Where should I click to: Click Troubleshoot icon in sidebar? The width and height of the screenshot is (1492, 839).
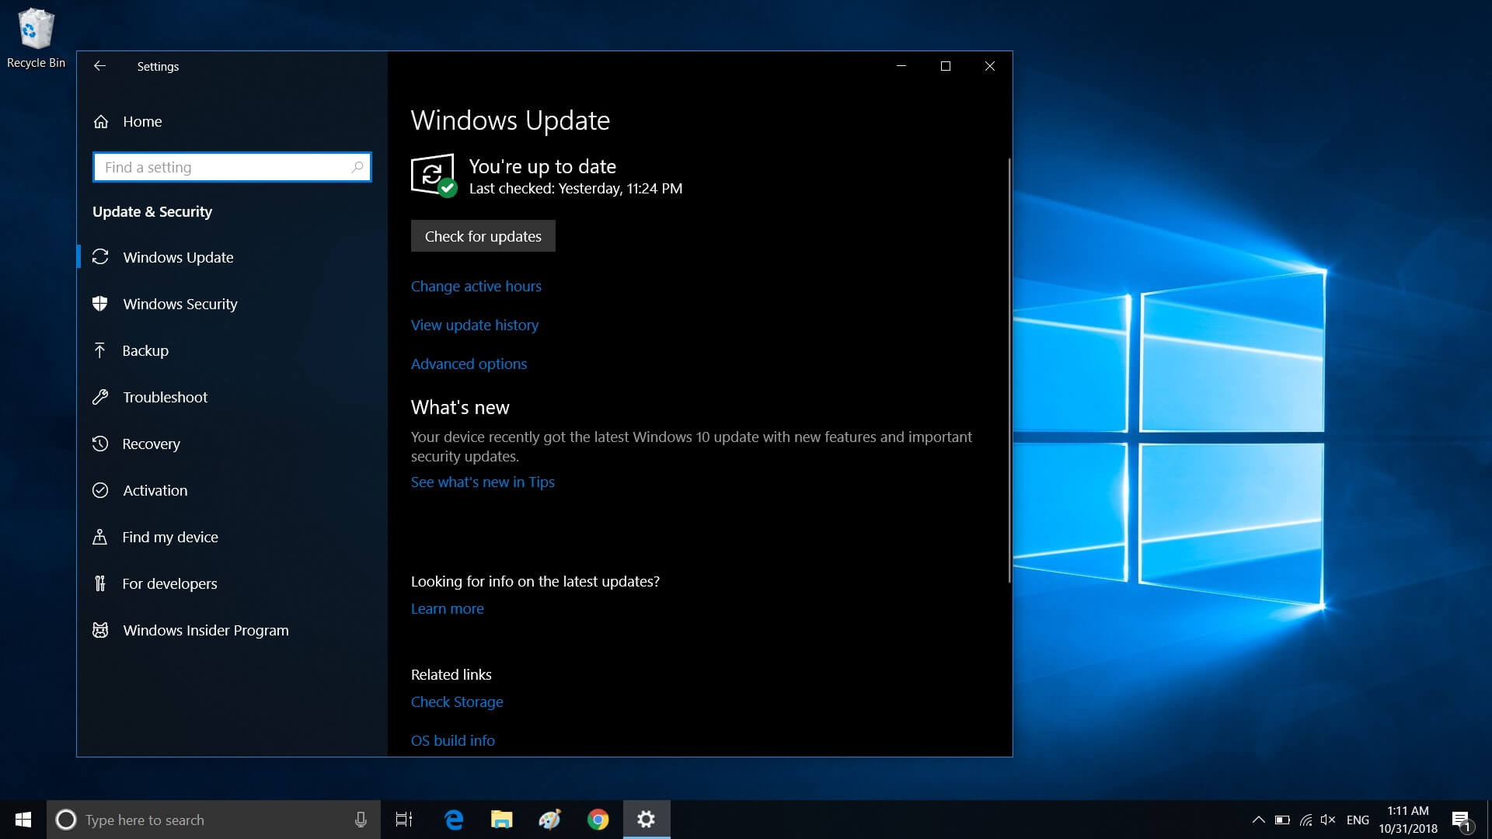click(x=99, y=396)
